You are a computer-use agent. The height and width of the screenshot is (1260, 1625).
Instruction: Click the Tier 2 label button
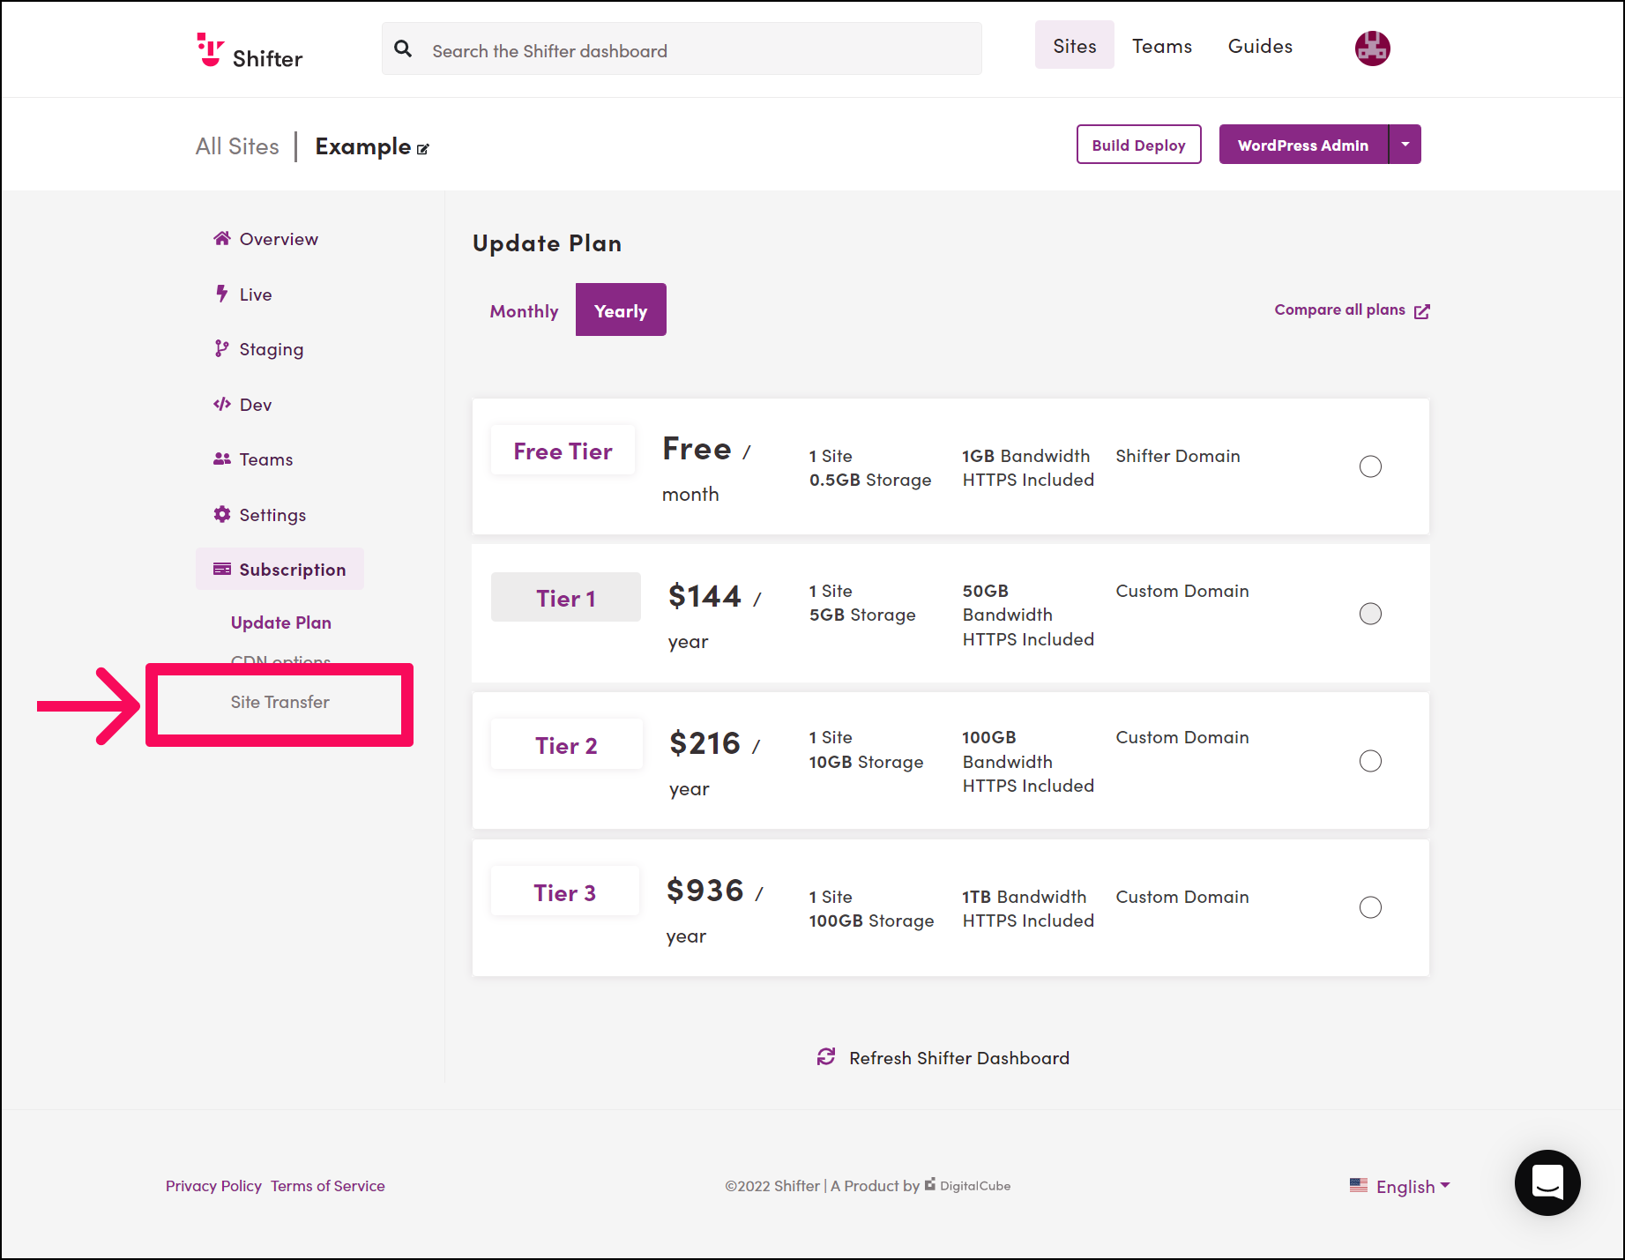(x=566, y=745)
